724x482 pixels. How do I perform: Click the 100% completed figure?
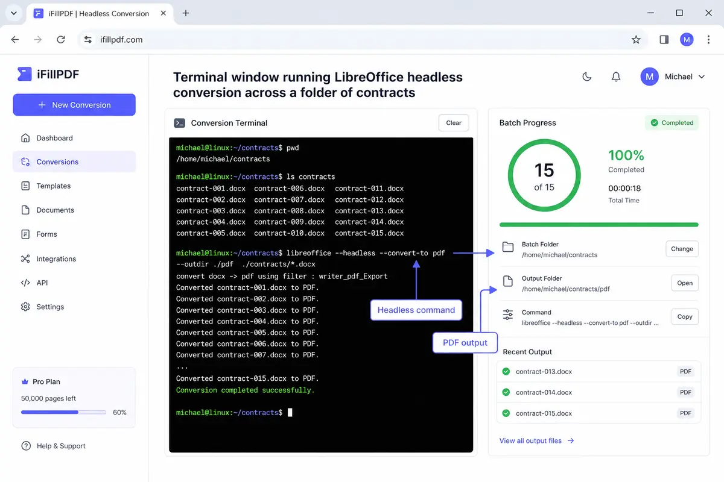point(626,155)
